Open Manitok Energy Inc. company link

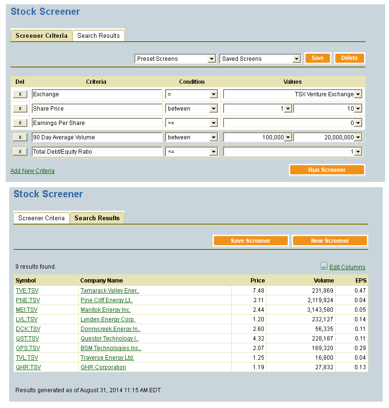click(x=106, y=310)
